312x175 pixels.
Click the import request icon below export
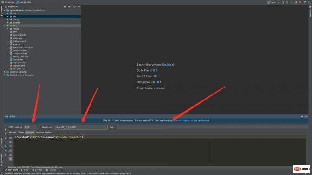[x=6, y=142]
